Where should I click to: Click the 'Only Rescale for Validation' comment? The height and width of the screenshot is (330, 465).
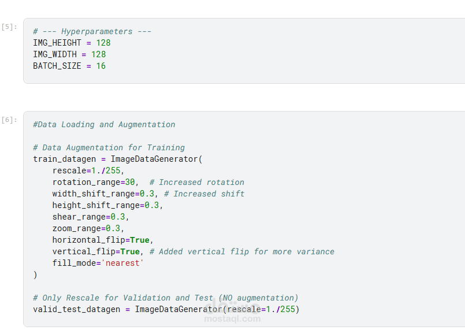[166, 298]
